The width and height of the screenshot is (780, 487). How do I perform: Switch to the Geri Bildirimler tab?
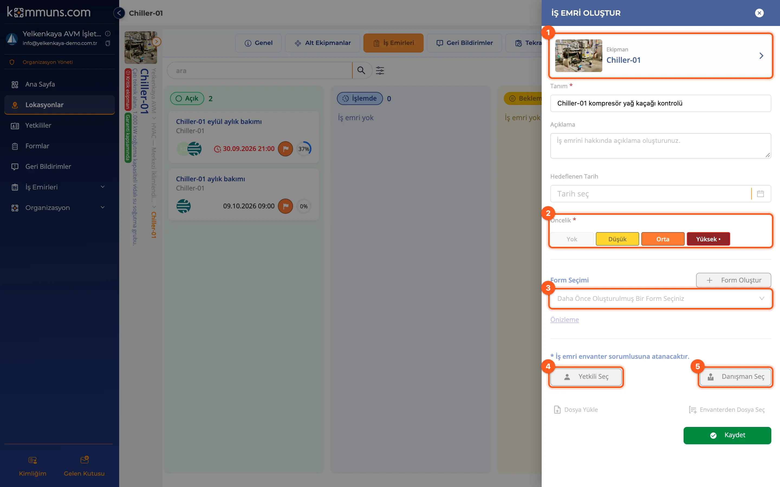pyautogui.click(x=464, y=43)
